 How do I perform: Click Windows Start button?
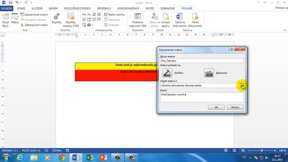tap(6, 157)
